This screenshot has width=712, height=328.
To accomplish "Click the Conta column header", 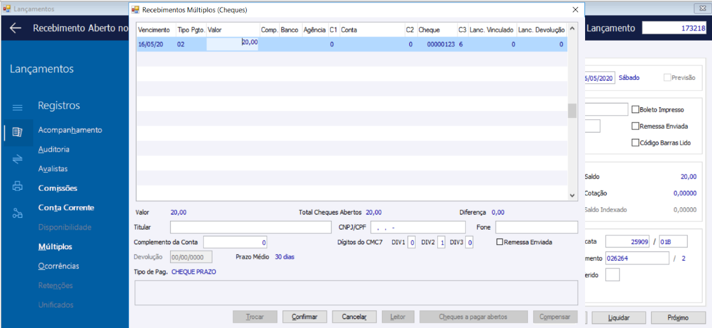I will [x=372, y=30].
